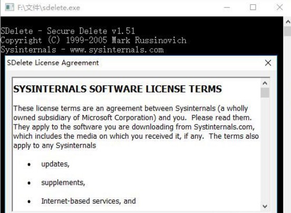Click the F:\文件\sdelete.exe title bar text
This screenshot has width=291, height=213.
(x=49, y=8)
